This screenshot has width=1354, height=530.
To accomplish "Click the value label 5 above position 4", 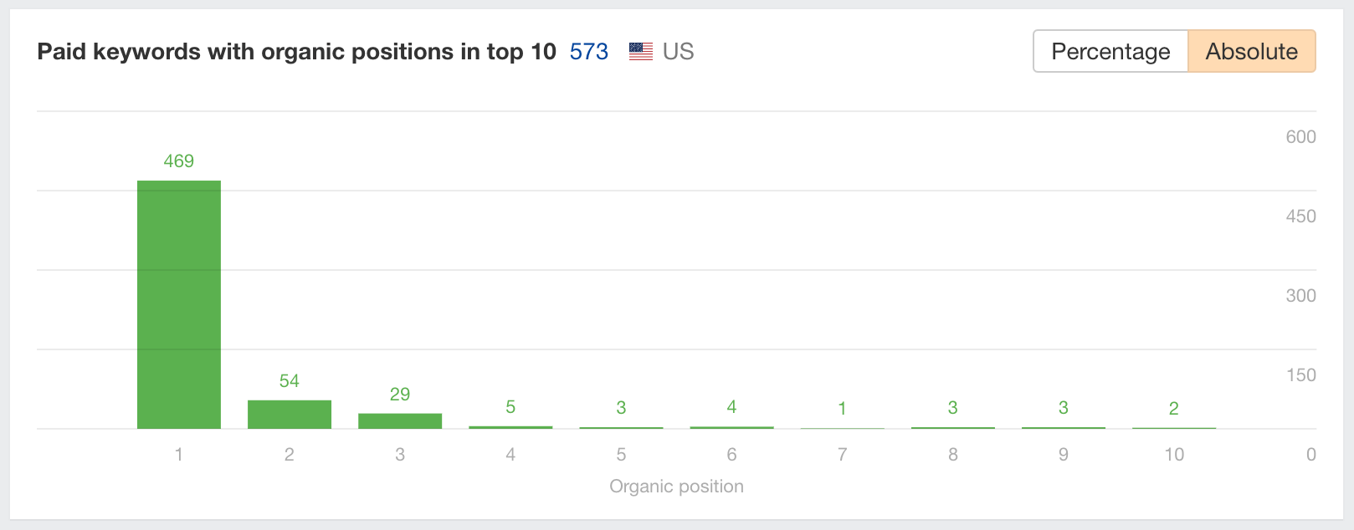I will (x=510, y=407).
